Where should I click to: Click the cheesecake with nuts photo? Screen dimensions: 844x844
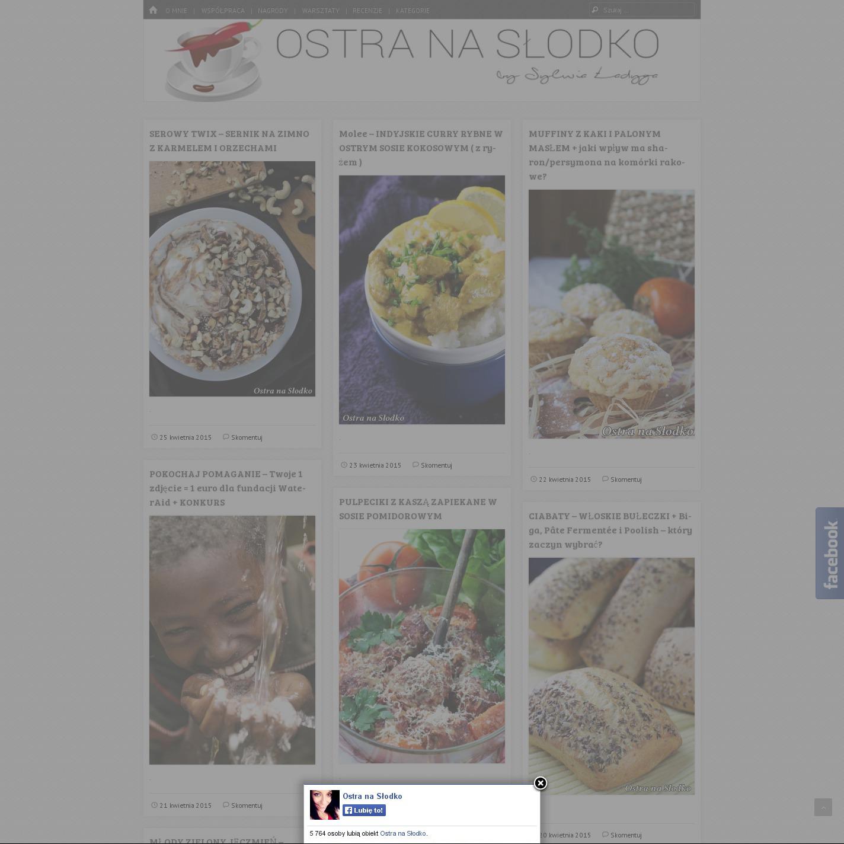pyautogui.click(x=232, y=279)
